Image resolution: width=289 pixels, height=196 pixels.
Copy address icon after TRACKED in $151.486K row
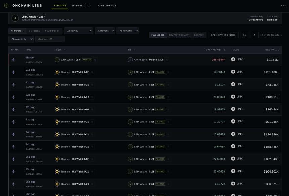pos(168,72)
